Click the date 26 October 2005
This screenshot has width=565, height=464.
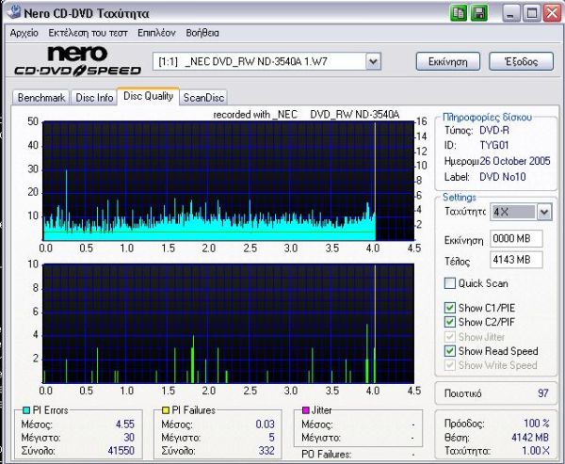coord(515,161)
